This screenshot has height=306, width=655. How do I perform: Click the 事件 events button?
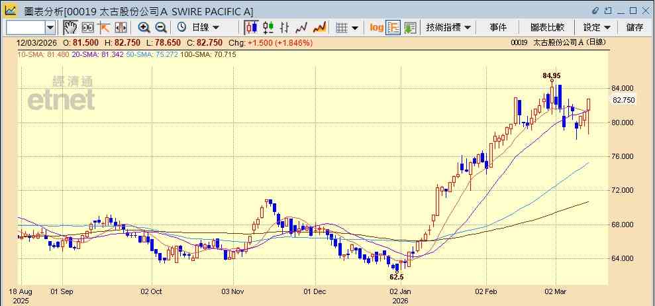coord(498,28)
